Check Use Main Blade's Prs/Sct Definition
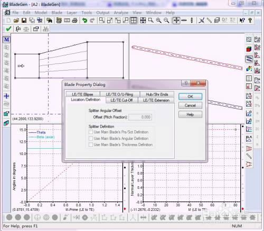 coord(91,132)
